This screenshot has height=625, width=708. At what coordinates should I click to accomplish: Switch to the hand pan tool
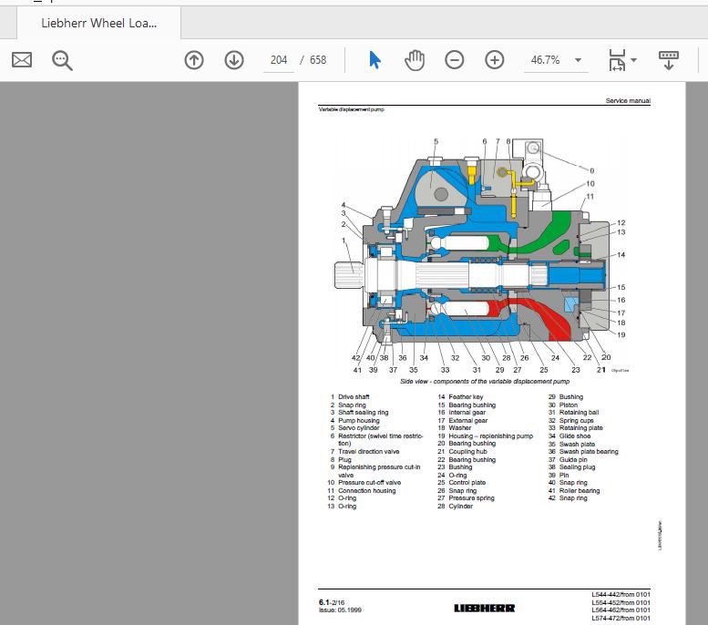point(414,60)
